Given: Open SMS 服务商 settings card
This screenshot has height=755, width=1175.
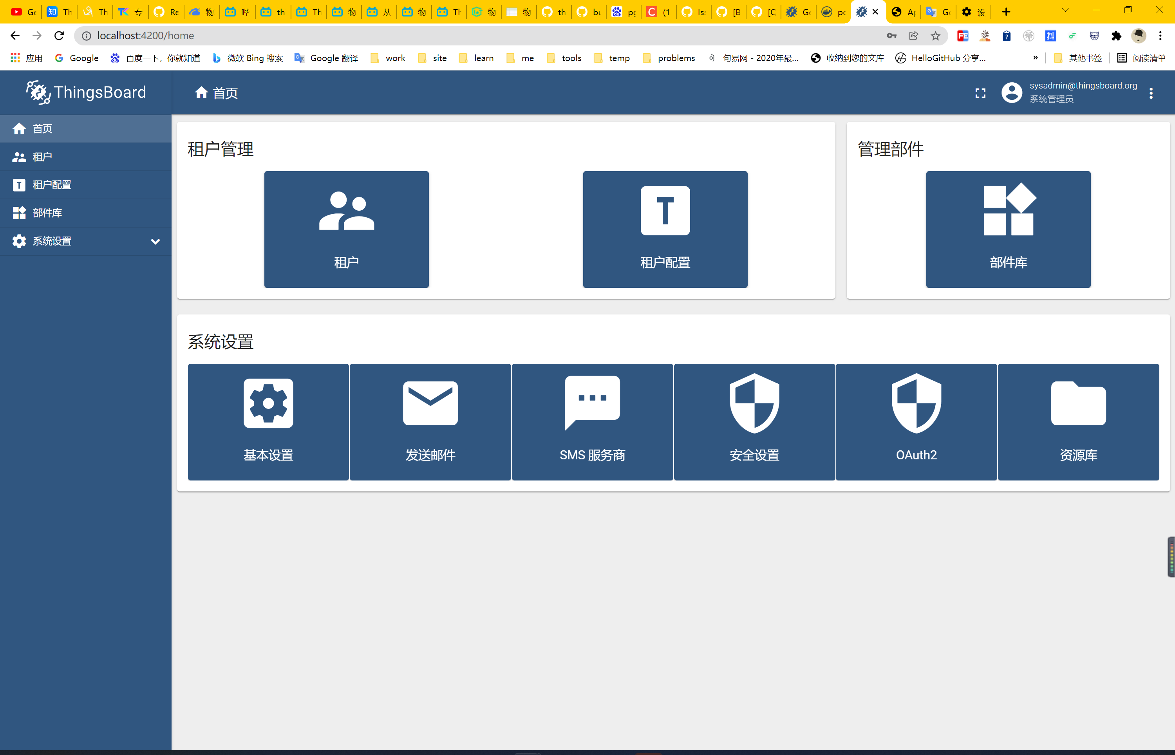Looking at the screenshot, I should coord(592,422).
